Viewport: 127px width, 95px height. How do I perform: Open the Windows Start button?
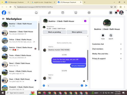point(3,93)
